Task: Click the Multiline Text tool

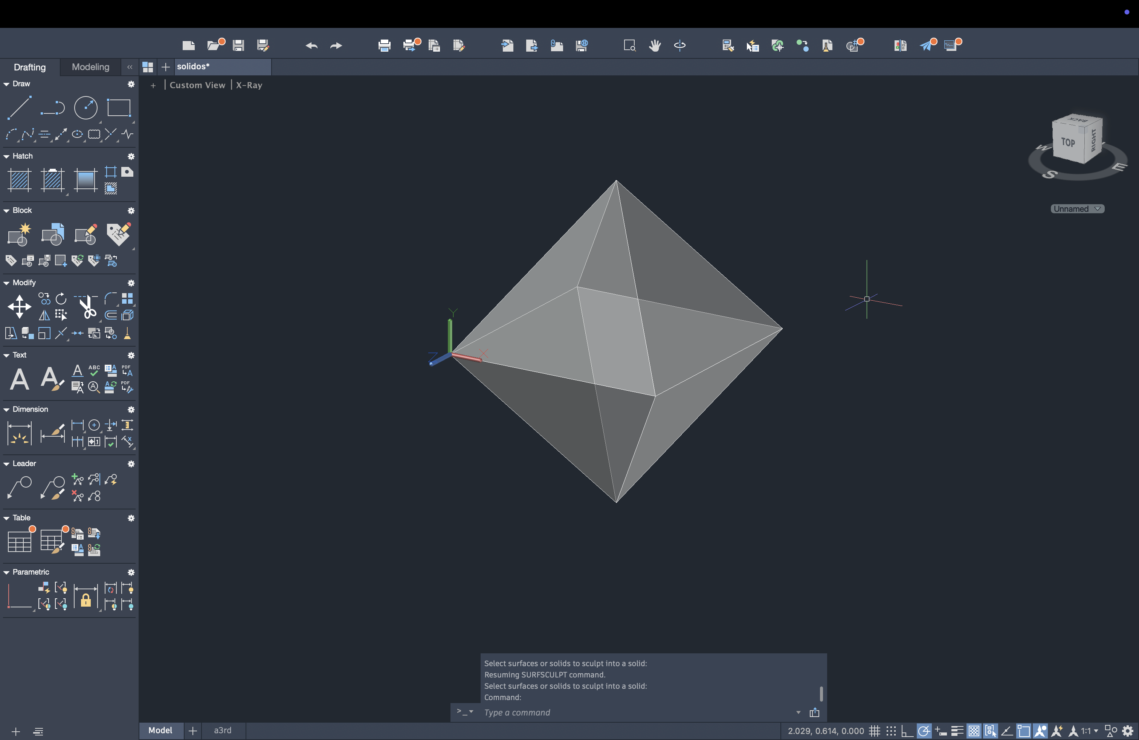Action: point(19,379)
